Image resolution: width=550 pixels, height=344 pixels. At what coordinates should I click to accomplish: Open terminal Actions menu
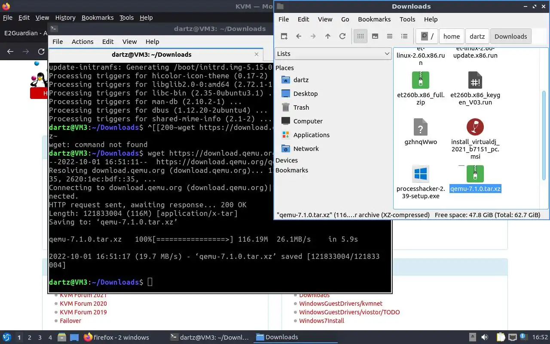82,42
